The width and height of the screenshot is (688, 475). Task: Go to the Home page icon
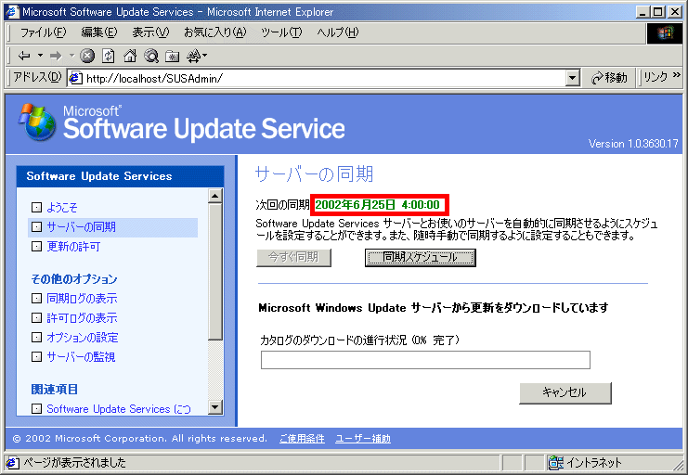tap(130, 56)
